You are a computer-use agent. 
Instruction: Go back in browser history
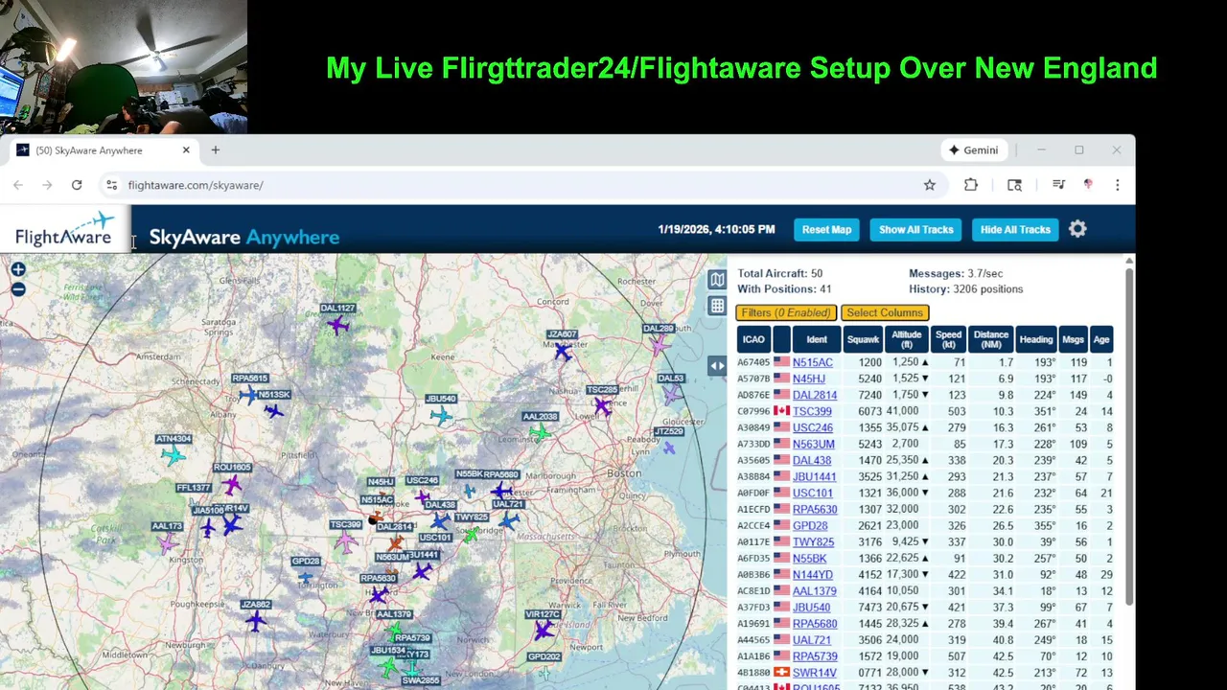(x=18, y=185)
